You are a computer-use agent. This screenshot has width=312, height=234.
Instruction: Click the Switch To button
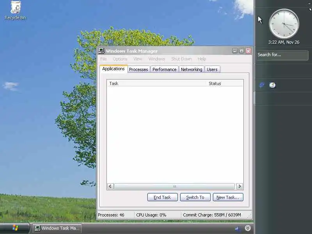(195, 197)
